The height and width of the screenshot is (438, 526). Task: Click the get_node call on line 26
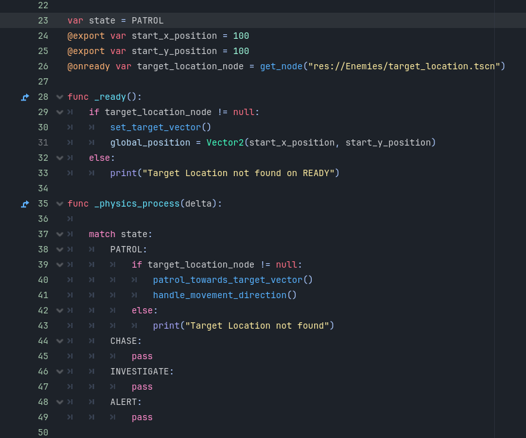tap(281, 66)
